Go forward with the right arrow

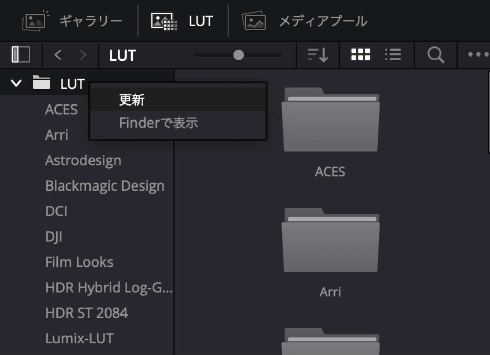pyautogui.click(x=83, y=55)
